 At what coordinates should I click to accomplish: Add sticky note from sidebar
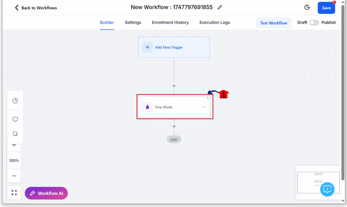pyautogui.click(x=15, y=134)
